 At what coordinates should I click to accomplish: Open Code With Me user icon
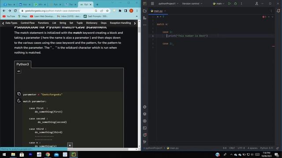coord(256,4)
